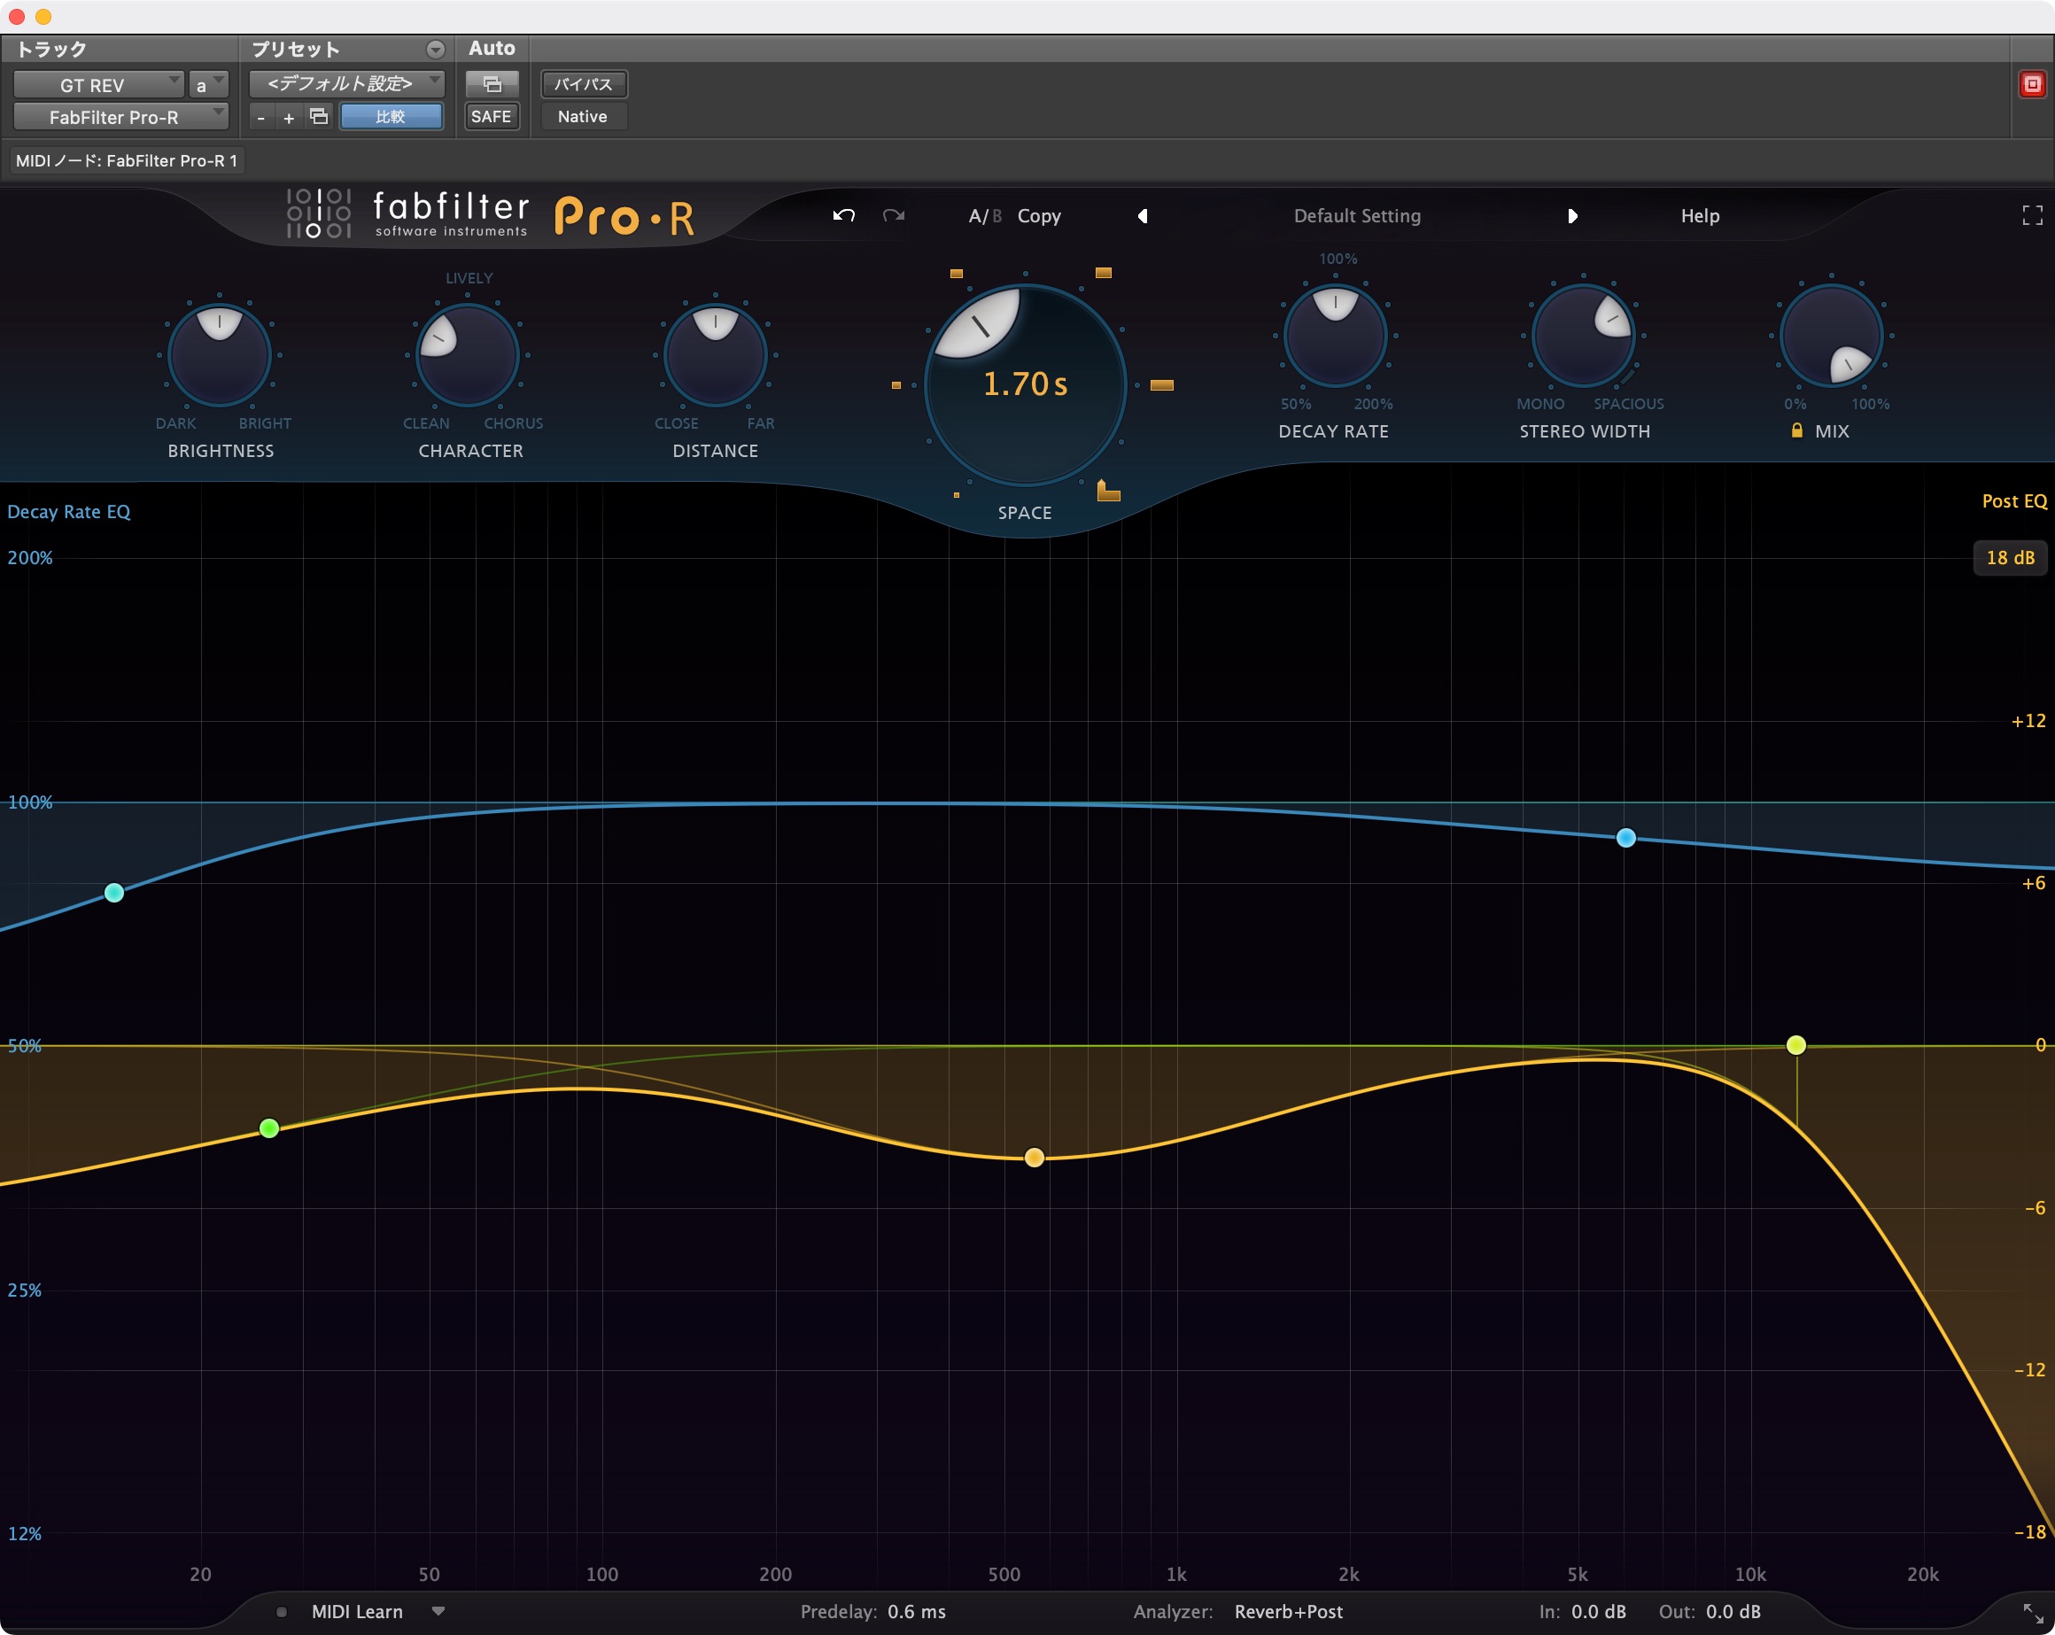Click the Auto header label
The height and width of the screenshot is (1635, 2055).
tap(492, 49)
